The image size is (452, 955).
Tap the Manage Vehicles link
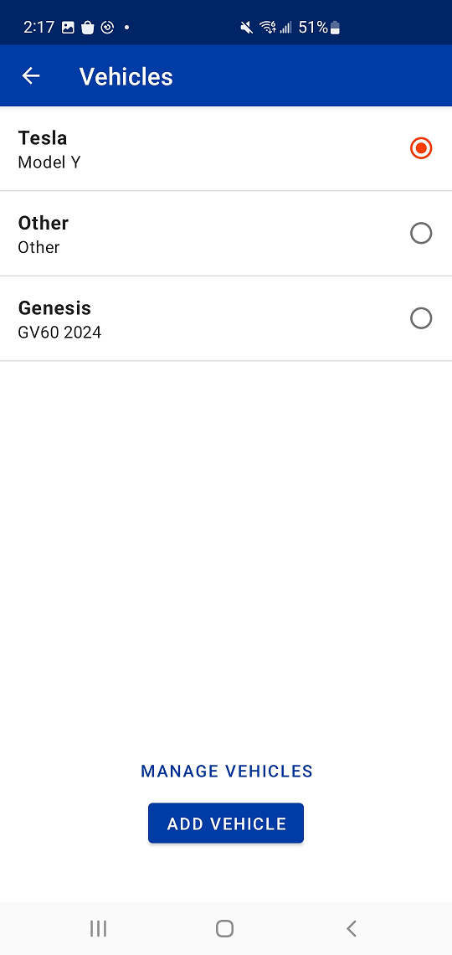click(226, 771)
